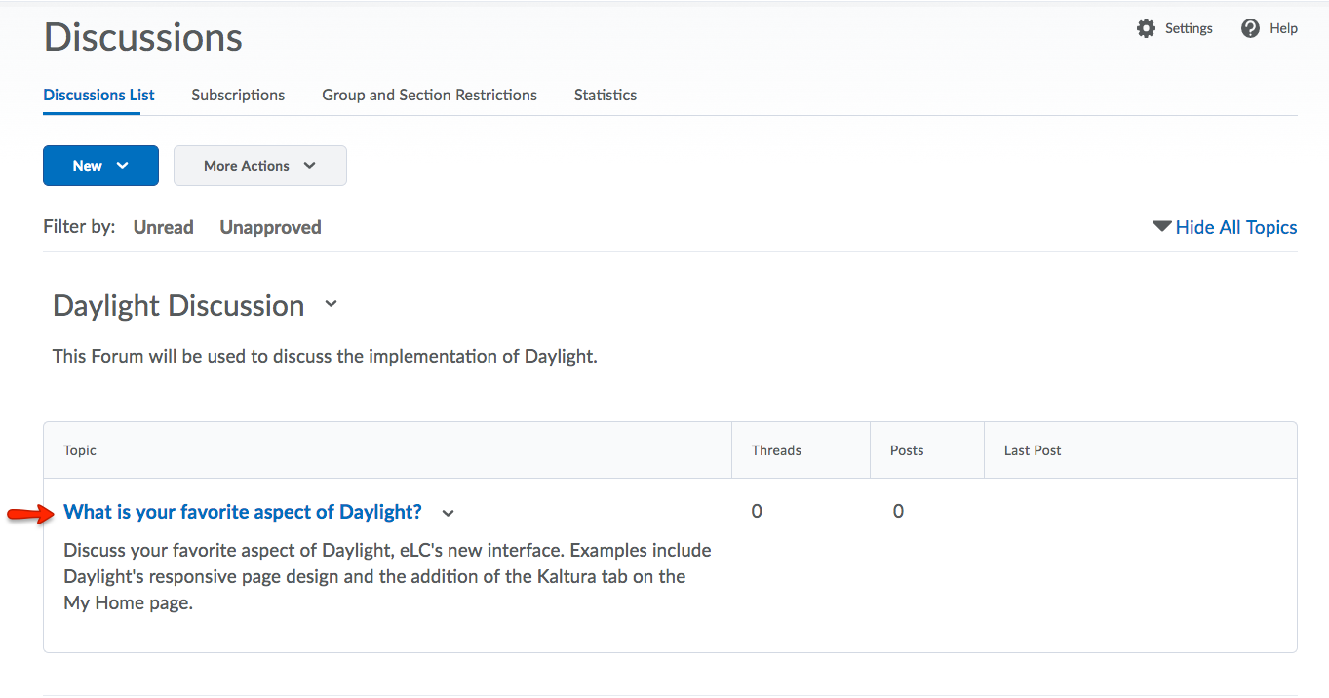Open the Daylight Discussion forum chevron menu
Viewport: 1329px width, 698px height.
point(331,304)
